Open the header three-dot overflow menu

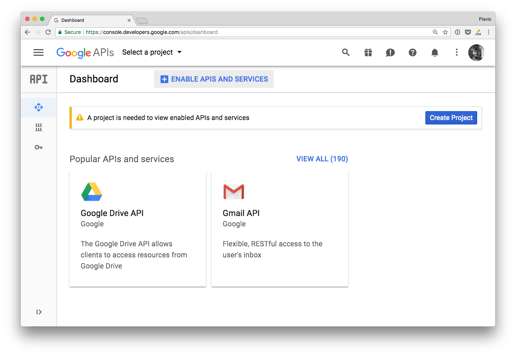[x=457, y=52]
